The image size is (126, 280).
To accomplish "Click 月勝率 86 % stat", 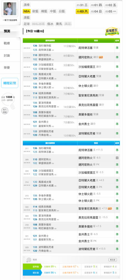I will click(x=50, y=273).
